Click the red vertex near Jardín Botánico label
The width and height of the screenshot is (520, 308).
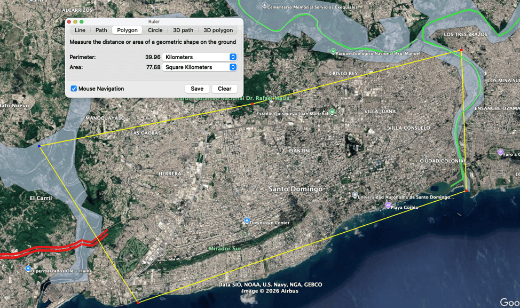click(x=253, y=104)
